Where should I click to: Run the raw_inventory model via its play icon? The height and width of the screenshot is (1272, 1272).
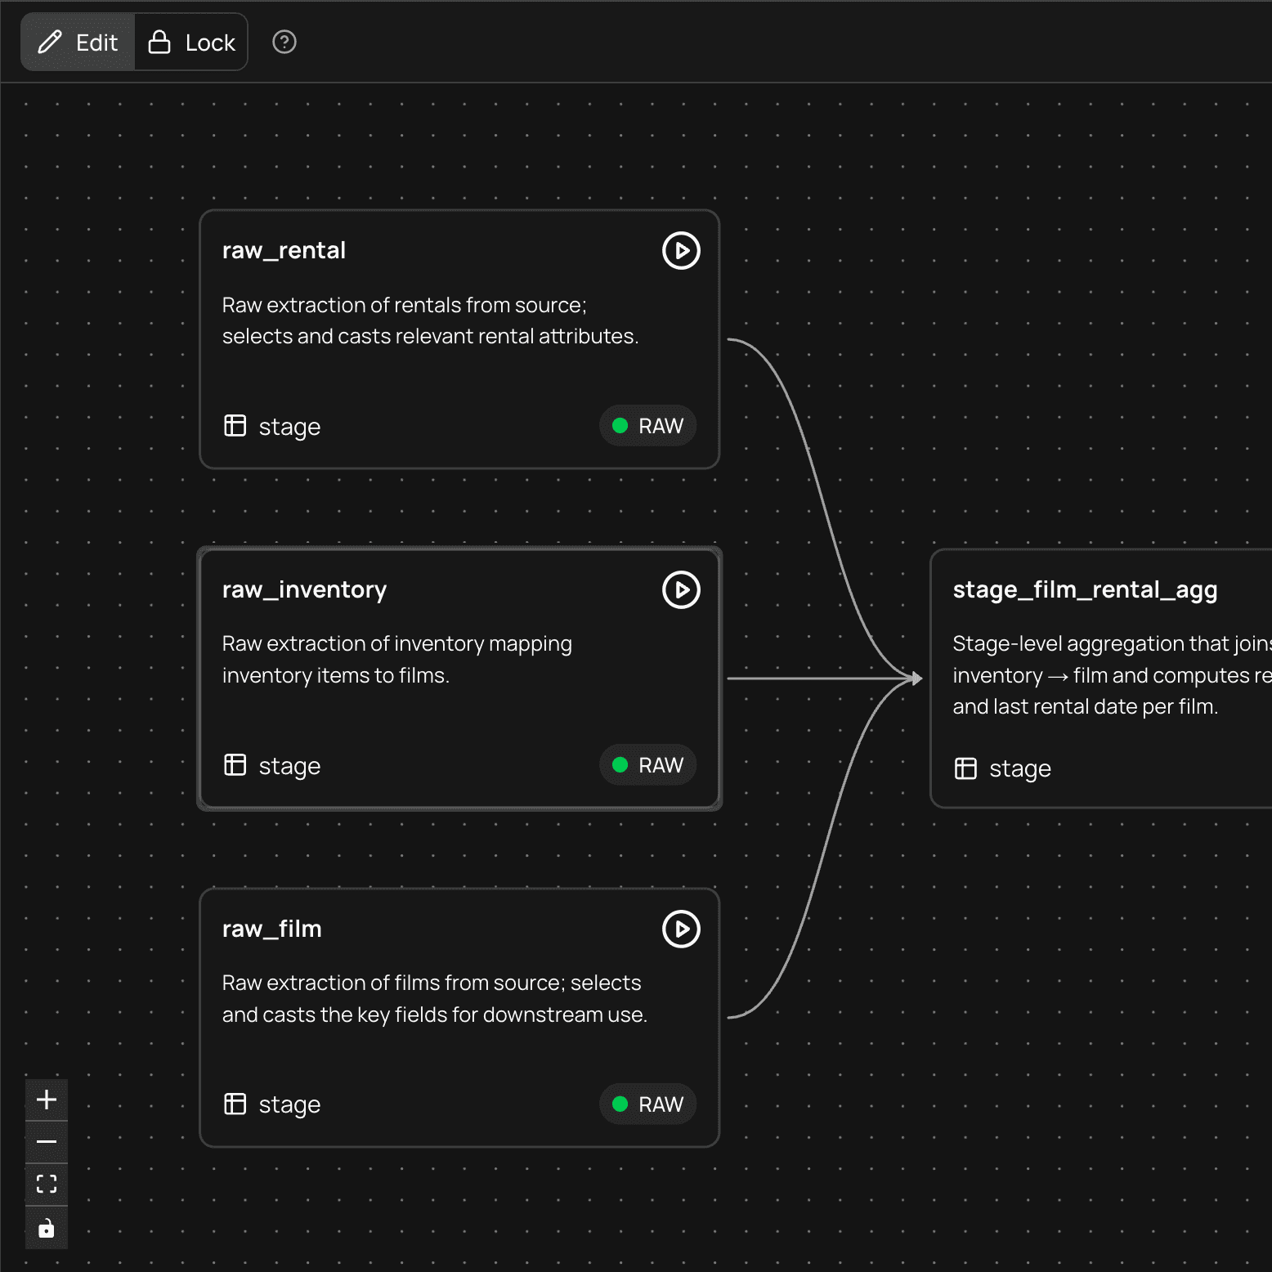pos(681,589)
